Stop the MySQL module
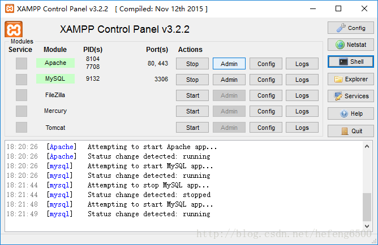This screenshot has width=378, height=245. tap(192, 80)
